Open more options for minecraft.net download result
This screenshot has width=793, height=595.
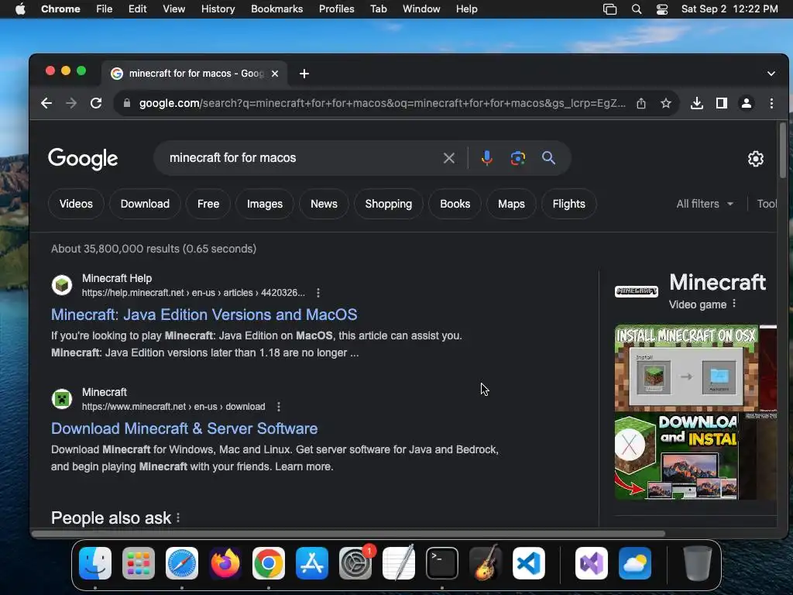(x=279, y=406)
